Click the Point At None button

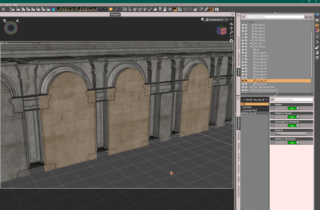pyautogui.click(x=290, y=134)
